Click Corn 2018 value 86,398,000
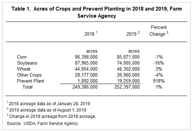The height and width of the screenshot is (132, 193). tap(86, 57)
